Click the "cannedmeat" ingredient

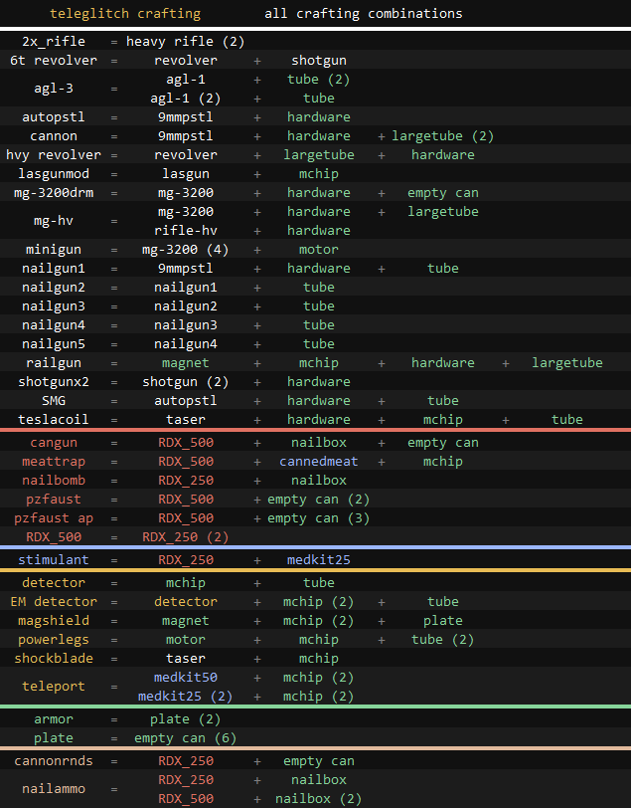319,461
